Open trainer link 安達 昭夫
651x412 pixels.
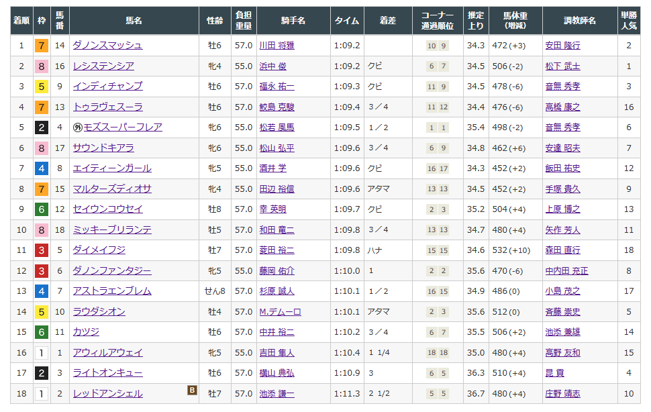[x=563, y=148]
